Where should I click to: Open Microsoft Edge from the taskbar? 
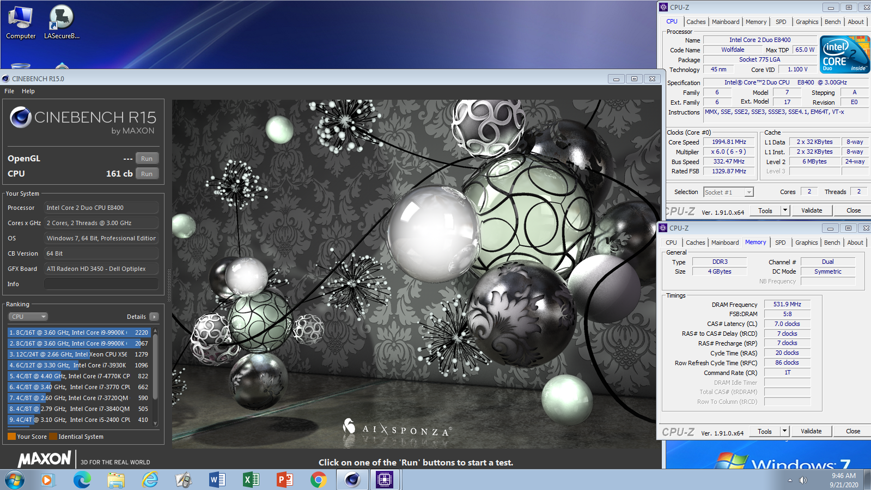pos(82,480)
